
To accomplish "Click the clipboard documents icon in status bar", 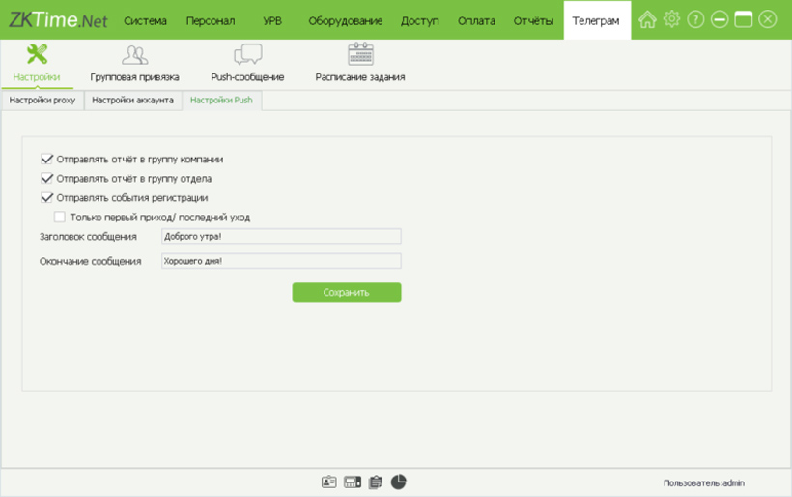I will (x=376, y=482).
